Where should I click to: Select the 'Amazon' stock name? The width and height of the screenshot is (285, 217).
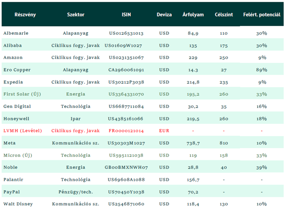click(13, 58)
